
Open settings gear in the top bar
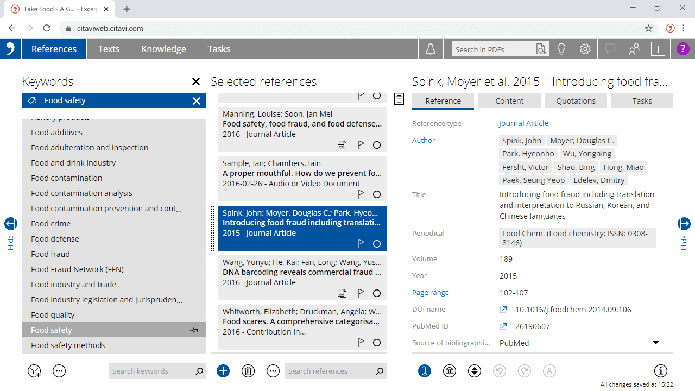click(x=585, y=49)
